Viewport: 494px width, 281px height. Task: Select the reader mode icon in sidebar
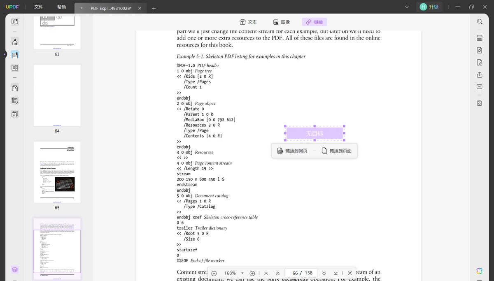(14, 21)
